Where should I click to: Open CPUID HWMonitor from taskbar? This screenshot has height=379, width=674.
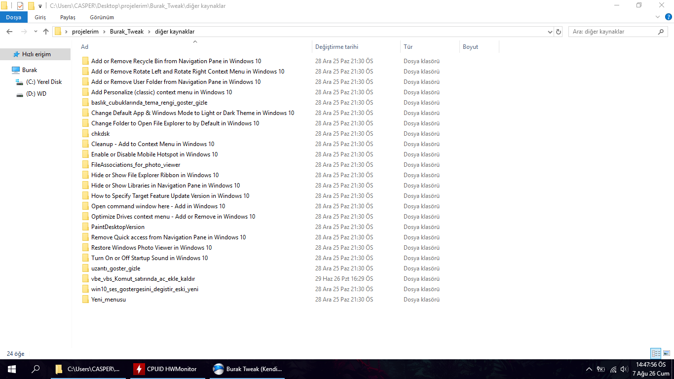click(166, 369)
